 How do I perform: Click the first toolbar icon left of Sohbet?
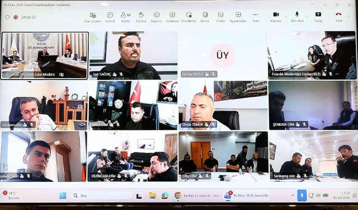pyautogui.click(x=93, y=17)
